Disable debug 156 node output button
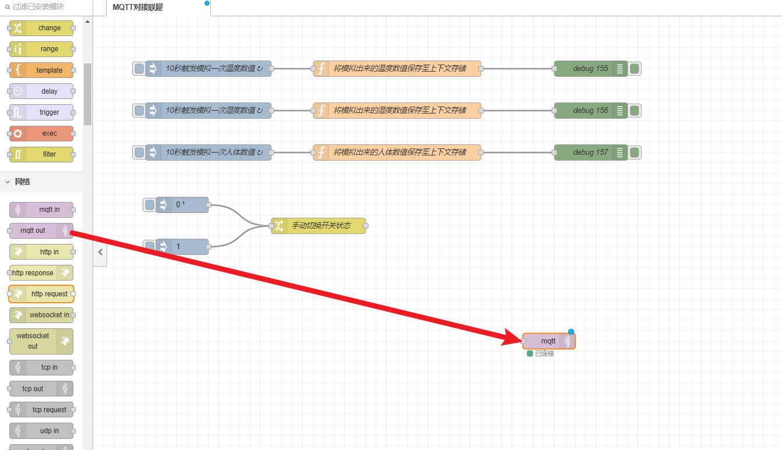Image resolution: width=782 pixels, height=450 pixels. point(635,111)
